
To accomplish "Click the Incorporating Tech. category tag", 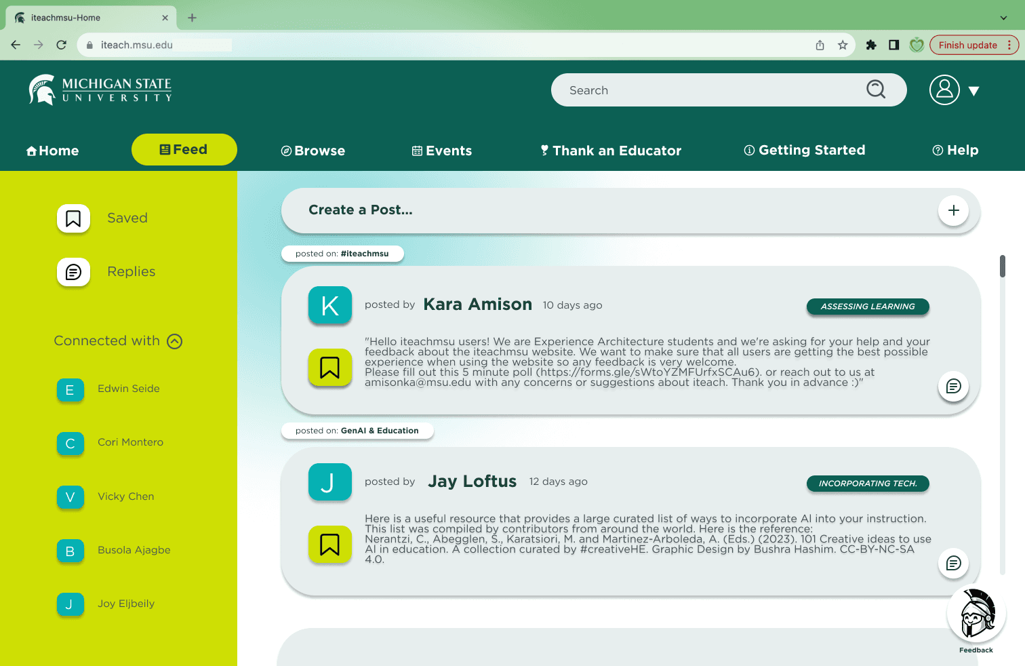I will coord(868,484).
